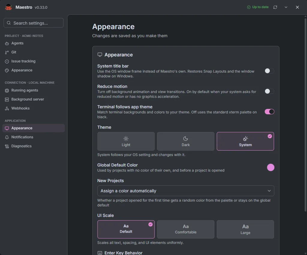Screen dimensions: 307x255
Task: Click the New Projects dropdown chevron arrow
Action: pos(269,191)
